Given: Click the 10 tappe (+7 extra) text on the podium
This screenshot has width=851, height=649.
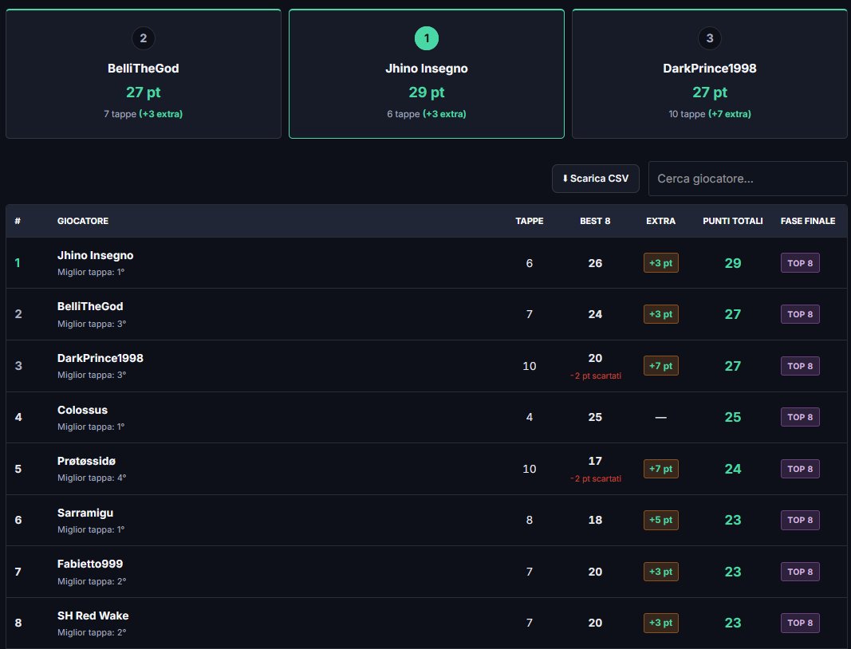Looking at the screenshot, I should pos(709,114).
